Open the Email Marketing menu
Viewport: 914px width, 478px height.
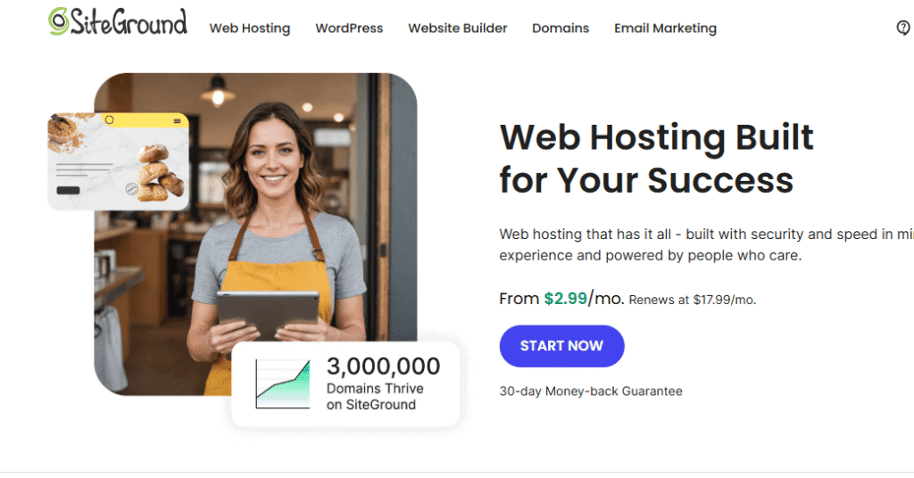665,28
